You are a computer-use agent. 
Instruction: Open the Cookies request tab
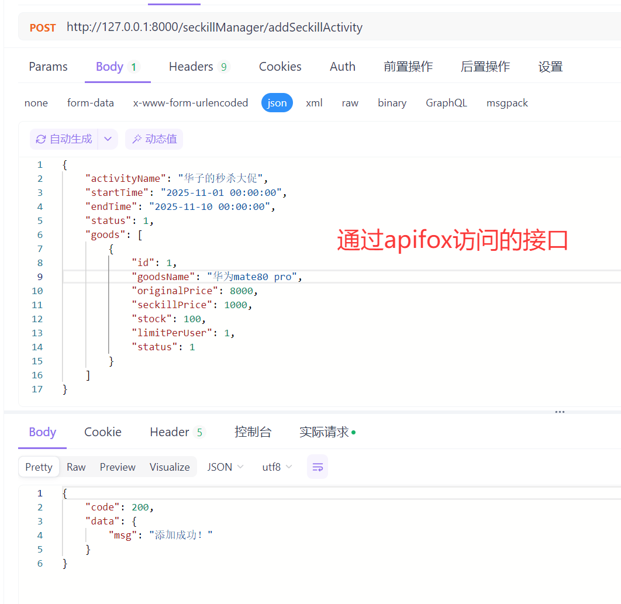(280, 67)
